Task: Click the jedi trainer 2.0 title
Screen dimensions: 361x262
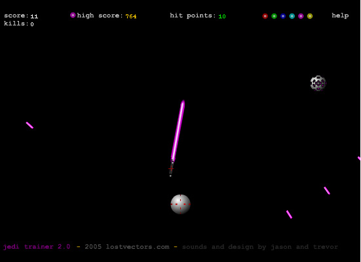Action: 37,247
